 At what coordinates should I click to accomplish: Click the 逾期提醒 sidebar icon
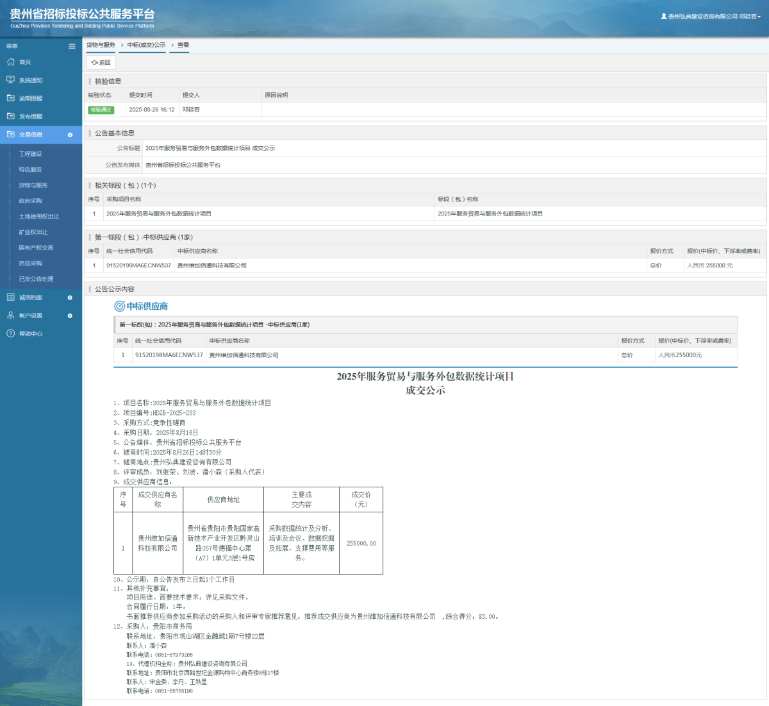pyautogui.click(x=10, y=98)
